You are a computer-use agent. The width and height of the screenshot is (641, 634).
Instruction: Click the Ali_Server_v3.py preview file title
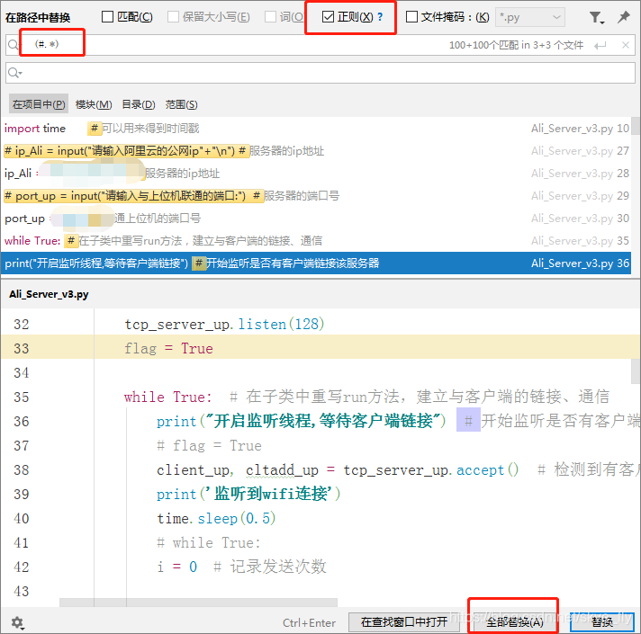[49, 294]
